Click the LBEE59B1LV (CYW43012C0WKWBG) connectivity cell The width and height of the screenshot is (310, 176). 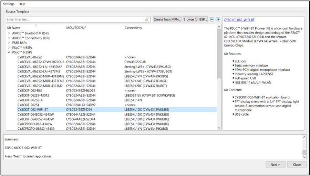coord(150,96)
